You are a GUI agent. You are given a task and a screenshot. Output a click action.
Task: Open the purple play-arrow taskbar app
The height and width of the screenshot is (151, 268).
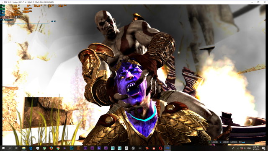(x=65, y=148)
